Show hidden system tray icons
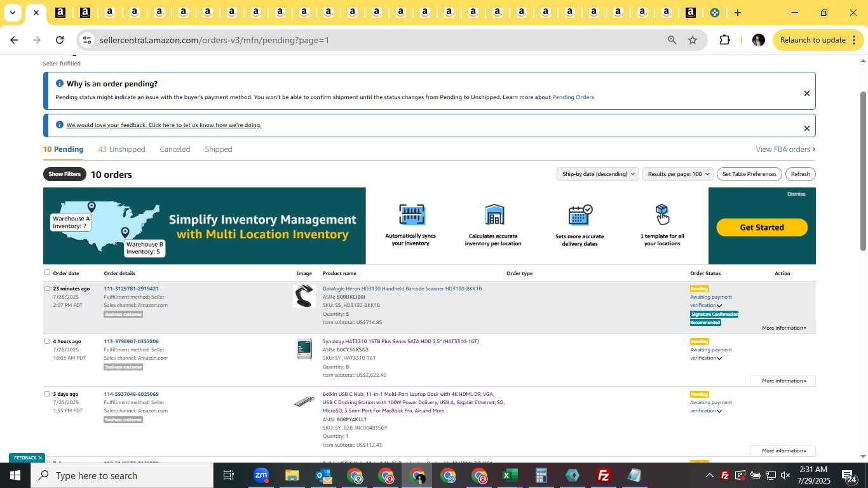Screen dimensions: 868x488 tap(710, 475)
